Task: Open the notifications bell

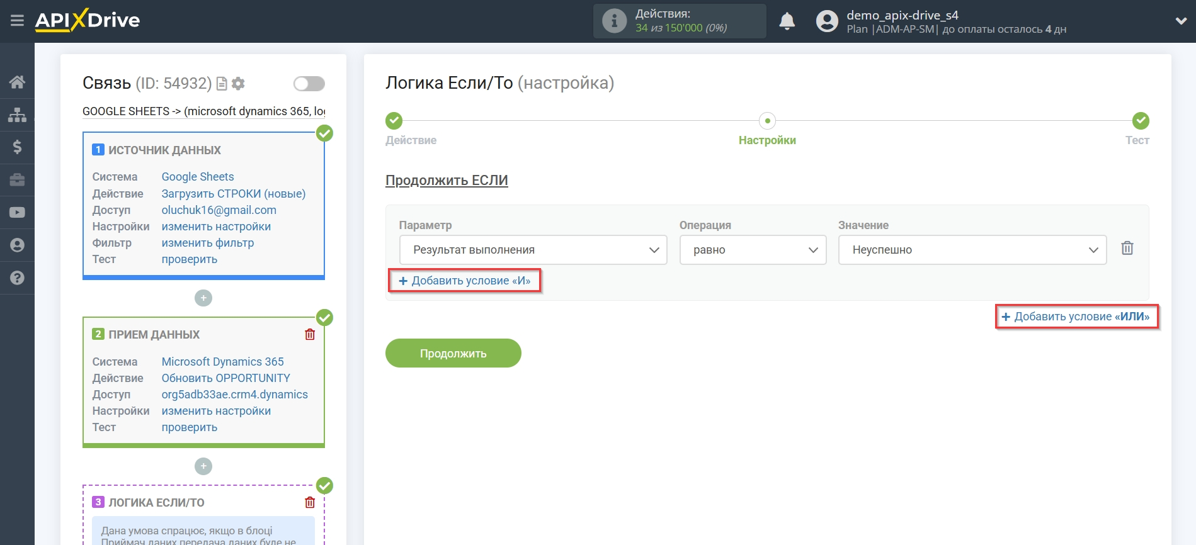Action: click(787, 21)
